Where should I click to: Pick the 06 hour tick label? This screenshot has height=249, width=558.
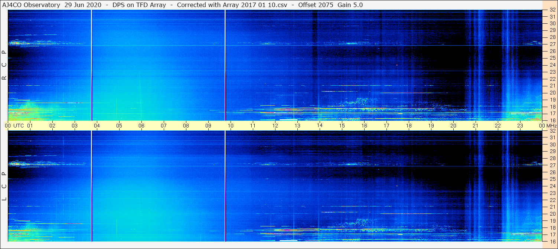[x=141, y=126]
